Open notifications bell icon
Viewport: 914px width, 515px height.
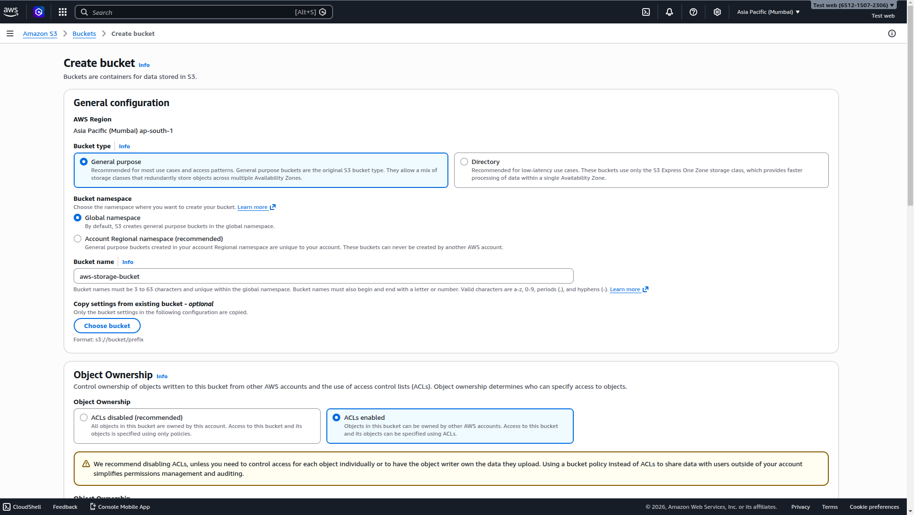tap(669, 12)
